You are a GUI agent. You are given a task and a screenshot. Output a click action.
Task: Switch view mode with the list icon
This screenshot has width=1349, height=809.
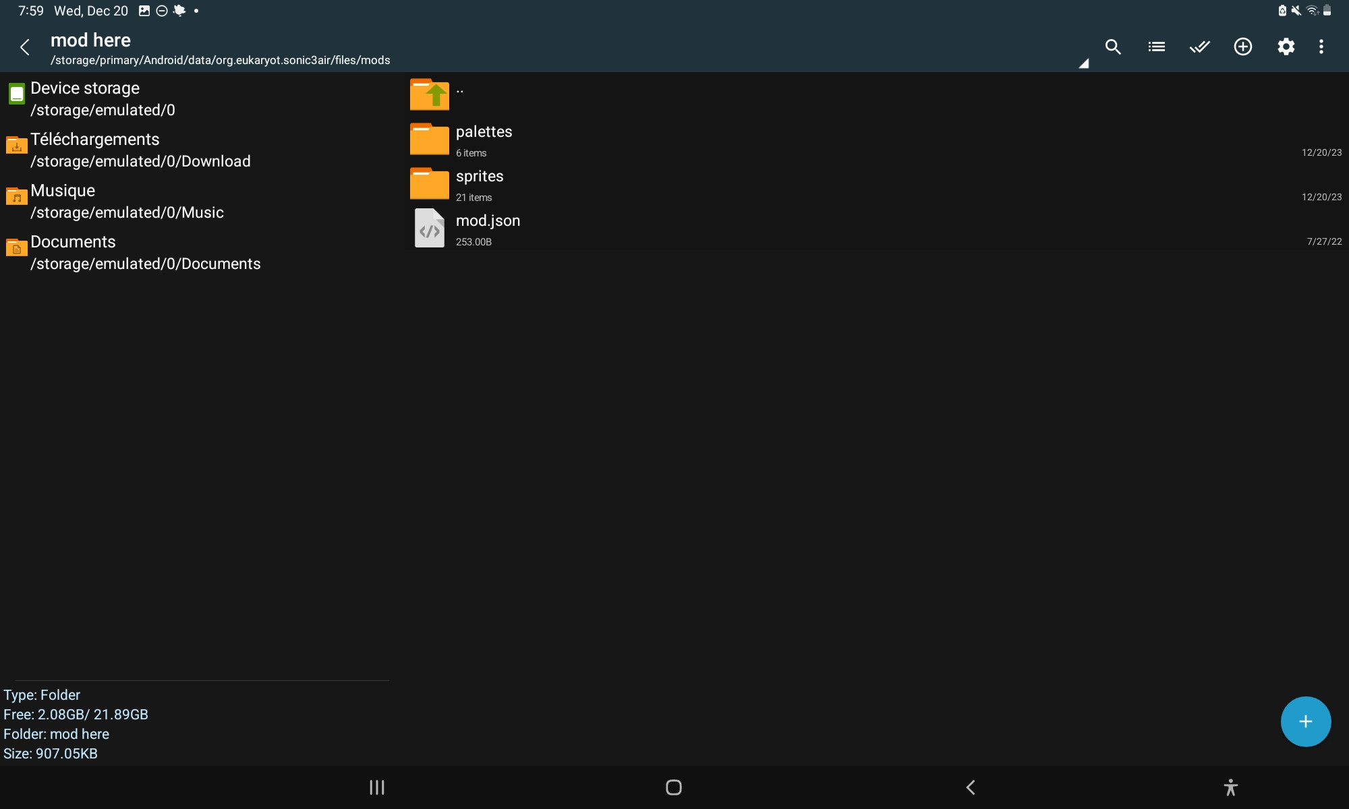coord(1156,47)
